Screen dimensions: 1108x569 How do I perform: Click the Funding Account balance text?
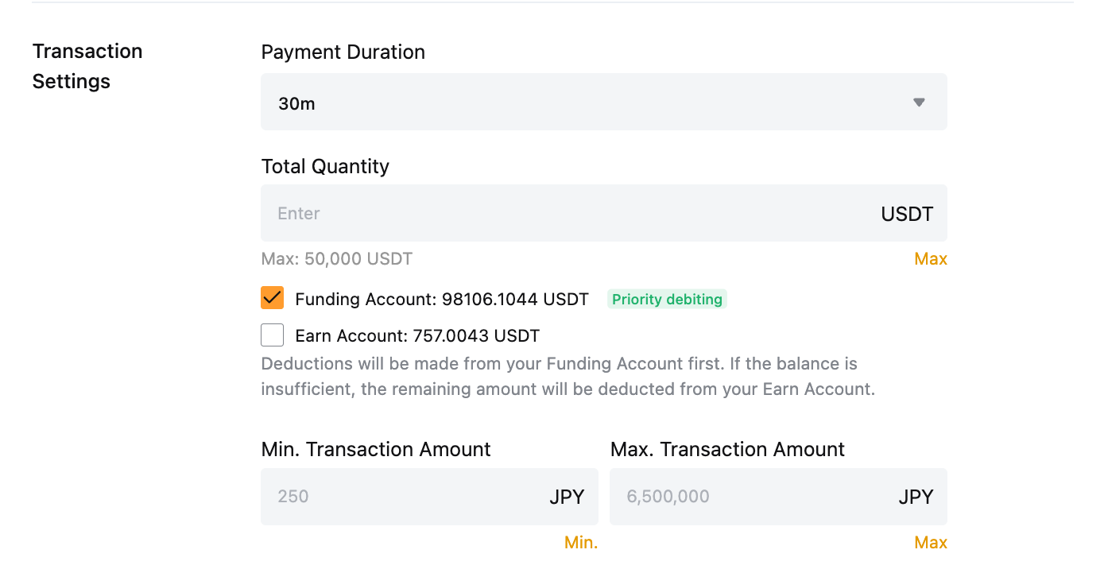pos(441,300)
